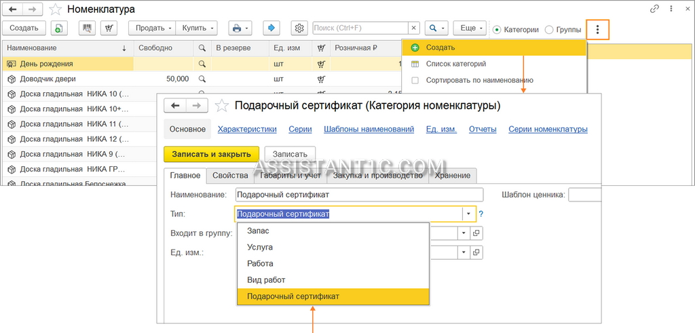Click the copy-create icon next to Создать

tap(59, 28)
